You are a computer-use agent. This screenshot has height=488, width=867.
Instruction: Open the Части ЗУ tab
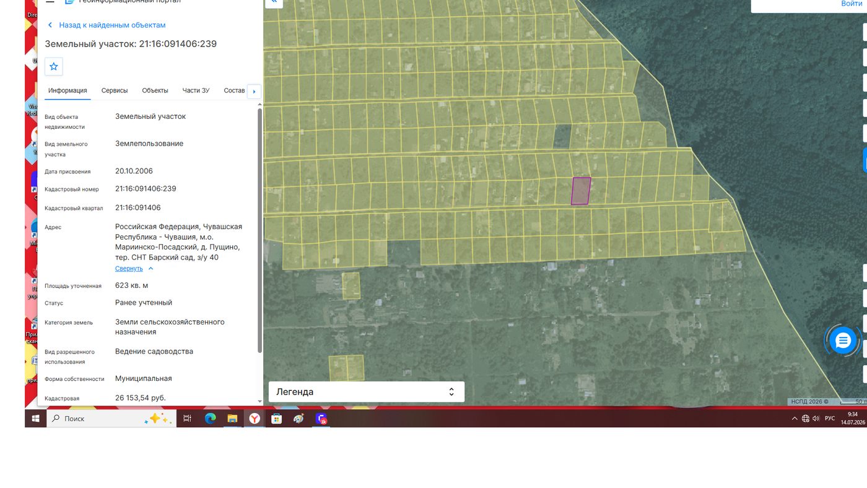pyautogui.click(x=196, y=90)
